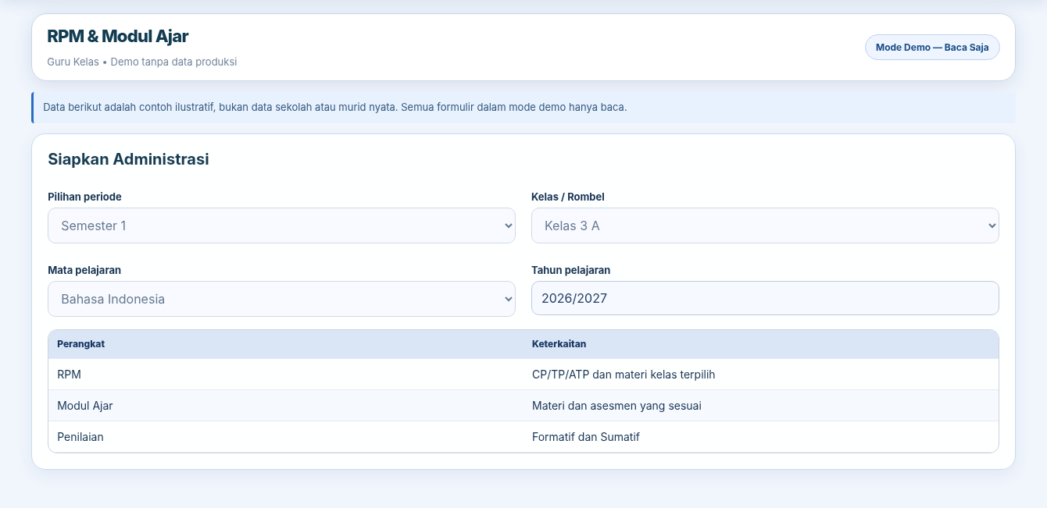Screen dimensions: 1047x508
Task: Click the "RPM & Modul Ajar" page title
Action: coord(118,36)
